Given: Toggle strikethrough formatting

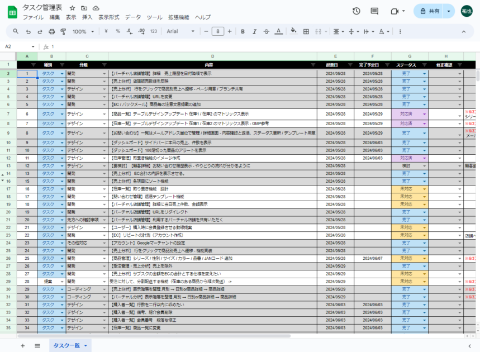Looking at the screenshot, I should point(268,31).
